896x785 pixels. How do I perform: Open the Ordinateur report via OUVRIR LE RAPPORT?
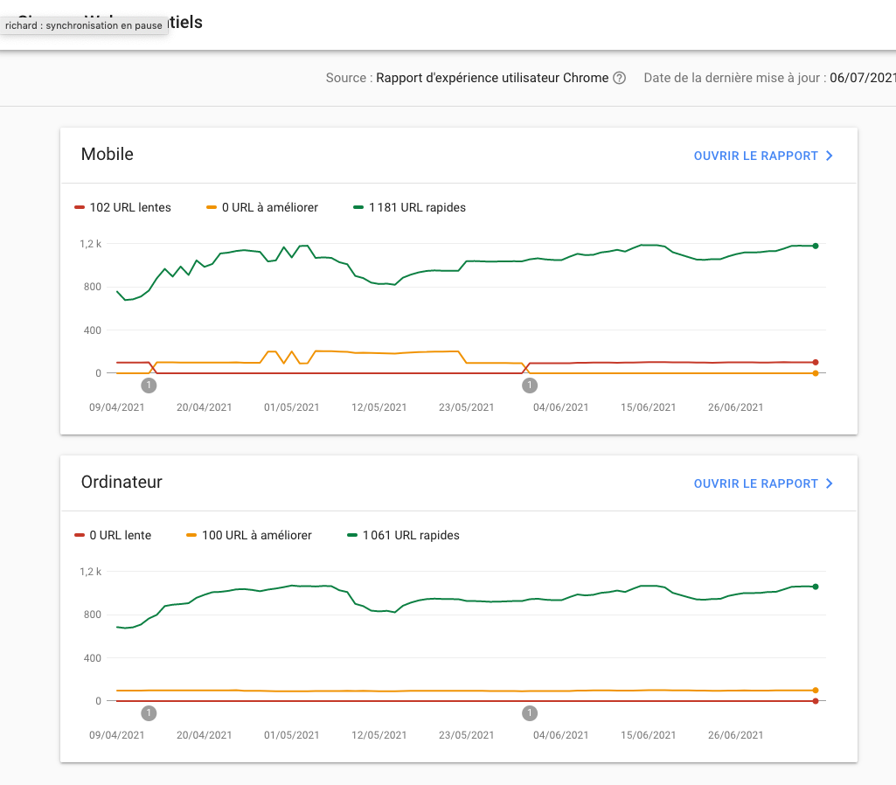pos(755,484)
